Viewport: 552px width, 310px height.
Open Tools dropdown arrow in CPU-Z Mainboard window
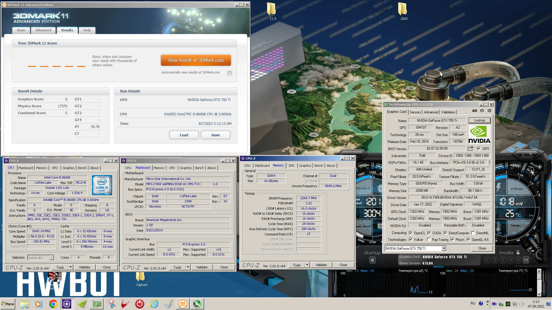pos(188,267)
